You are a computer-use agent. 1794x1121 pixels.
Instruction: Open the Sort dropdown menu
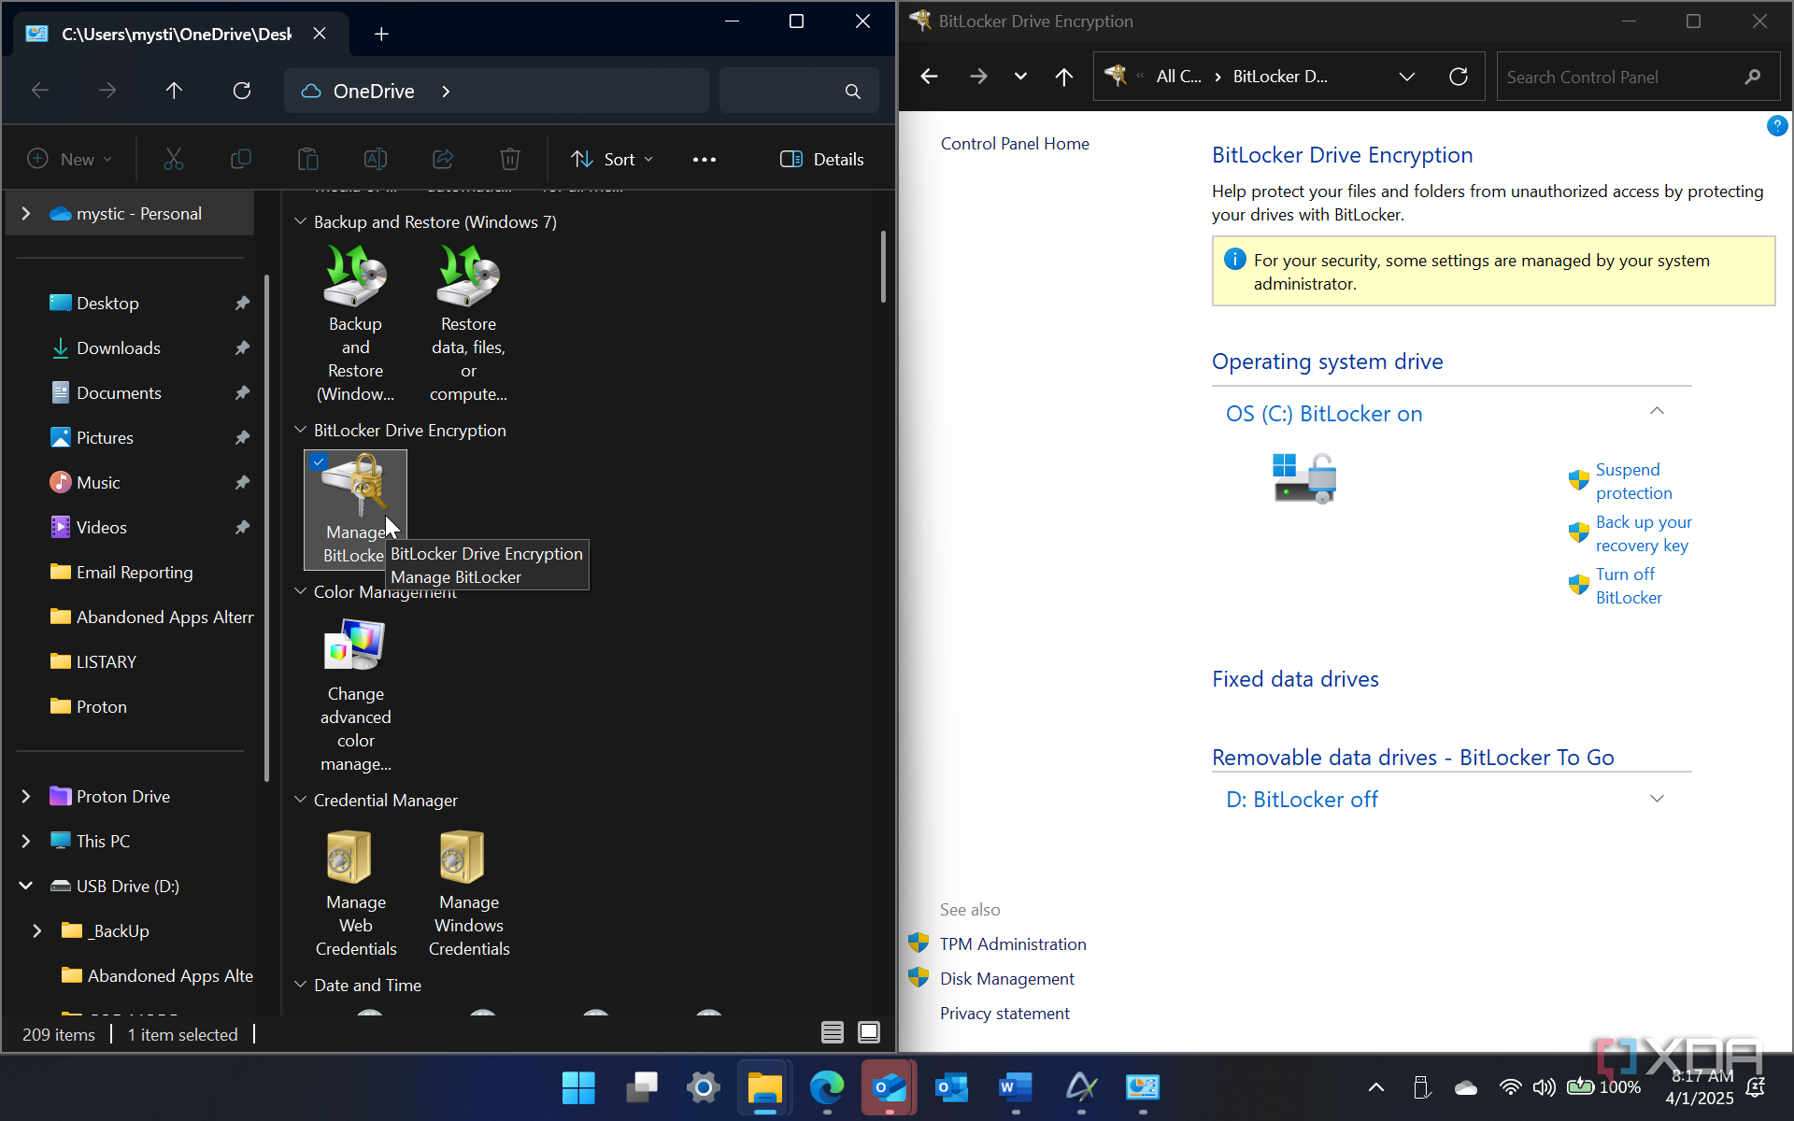pos(613,159)
